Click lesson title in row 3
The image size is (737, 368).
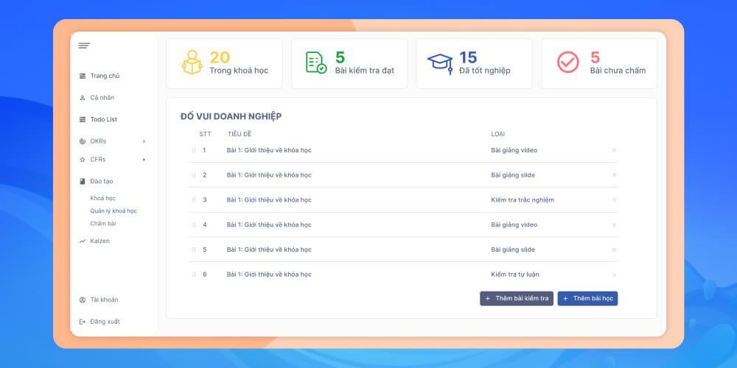[x=269, y=200]
